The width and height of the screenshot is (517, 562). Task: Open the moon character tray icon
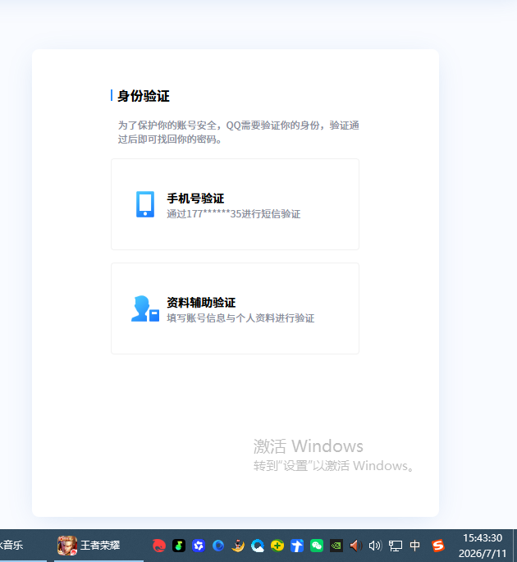pos(238,546)
